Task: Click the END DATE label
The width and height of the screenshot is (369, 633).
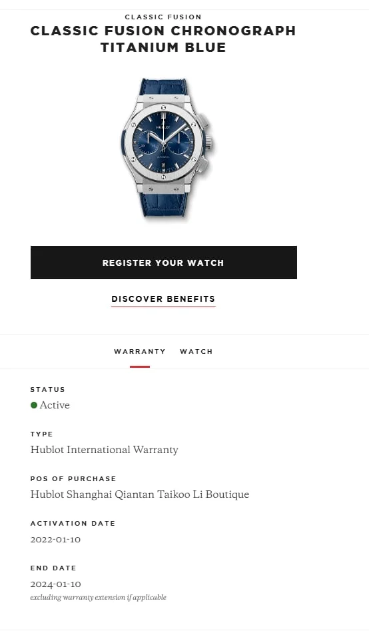Action: pos(53,568)
